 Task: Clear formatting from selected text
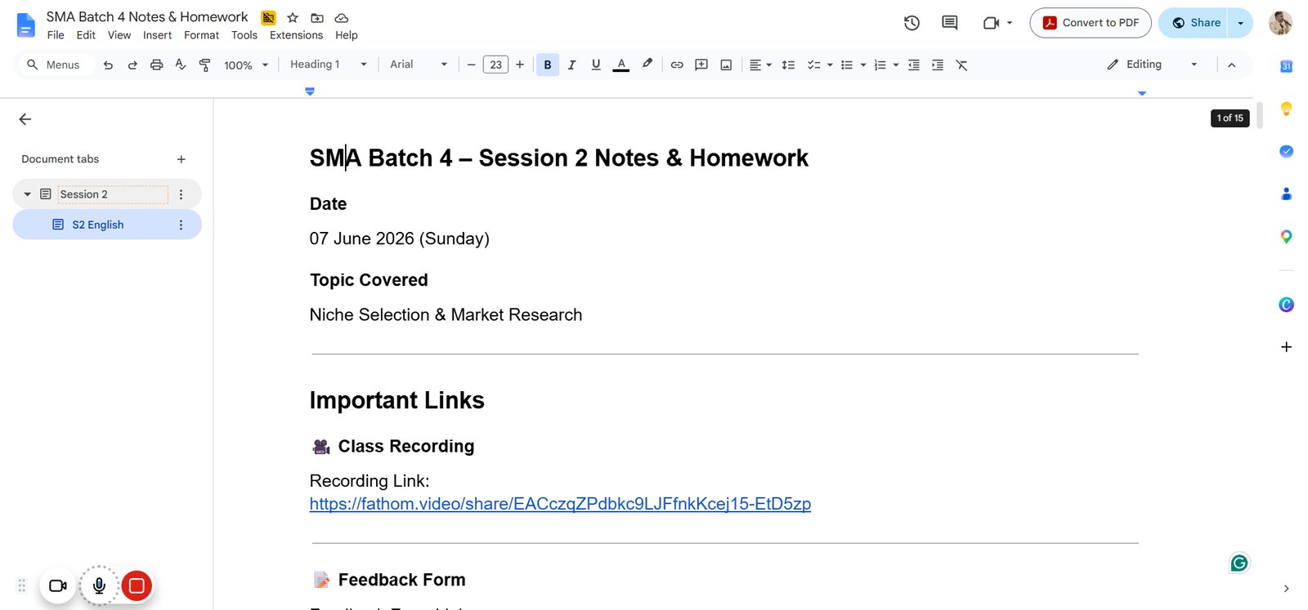click(962, 65)
